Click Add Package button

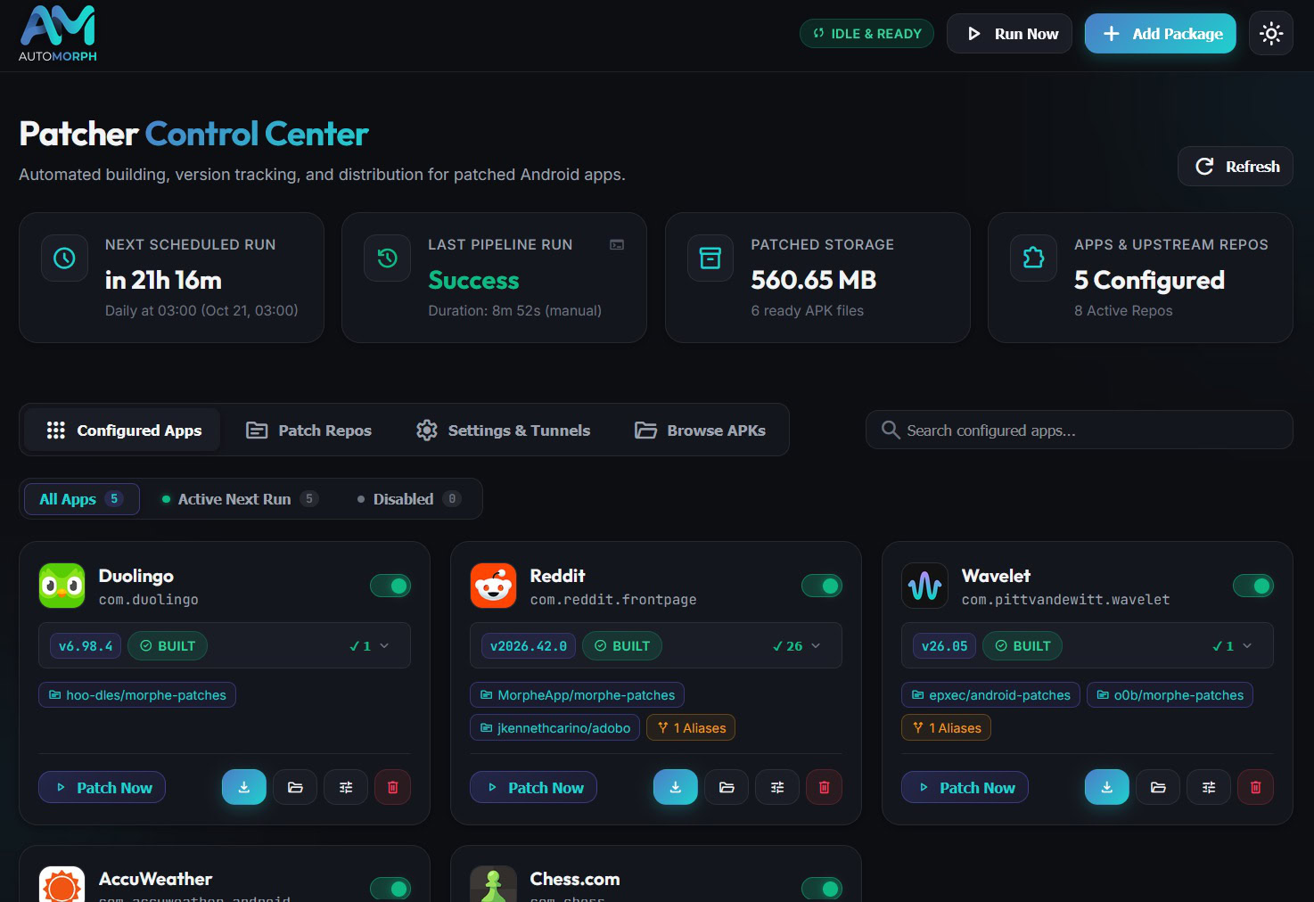(1161, 34)
